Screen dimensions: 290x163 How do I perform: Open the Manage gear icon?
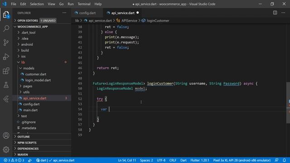click(x=6, y=149)
